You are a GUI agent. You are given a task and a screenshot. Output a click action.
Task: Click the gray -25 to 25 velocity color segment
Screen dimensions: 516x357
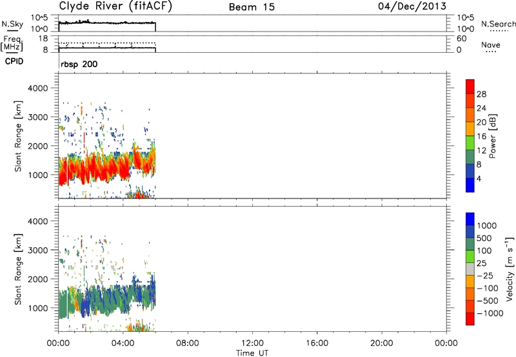470,269
